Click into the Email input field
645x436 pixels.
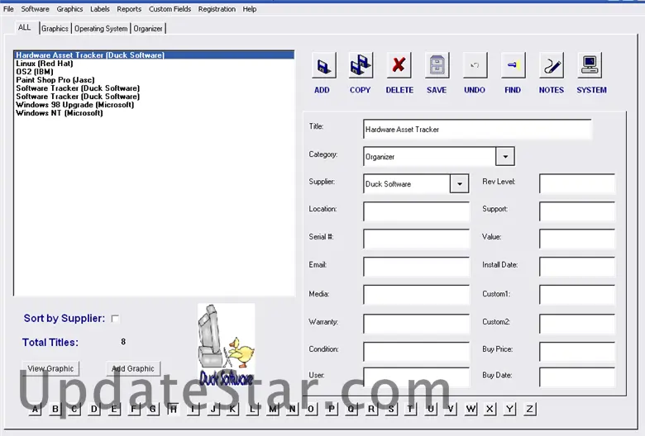coord(416,267)
